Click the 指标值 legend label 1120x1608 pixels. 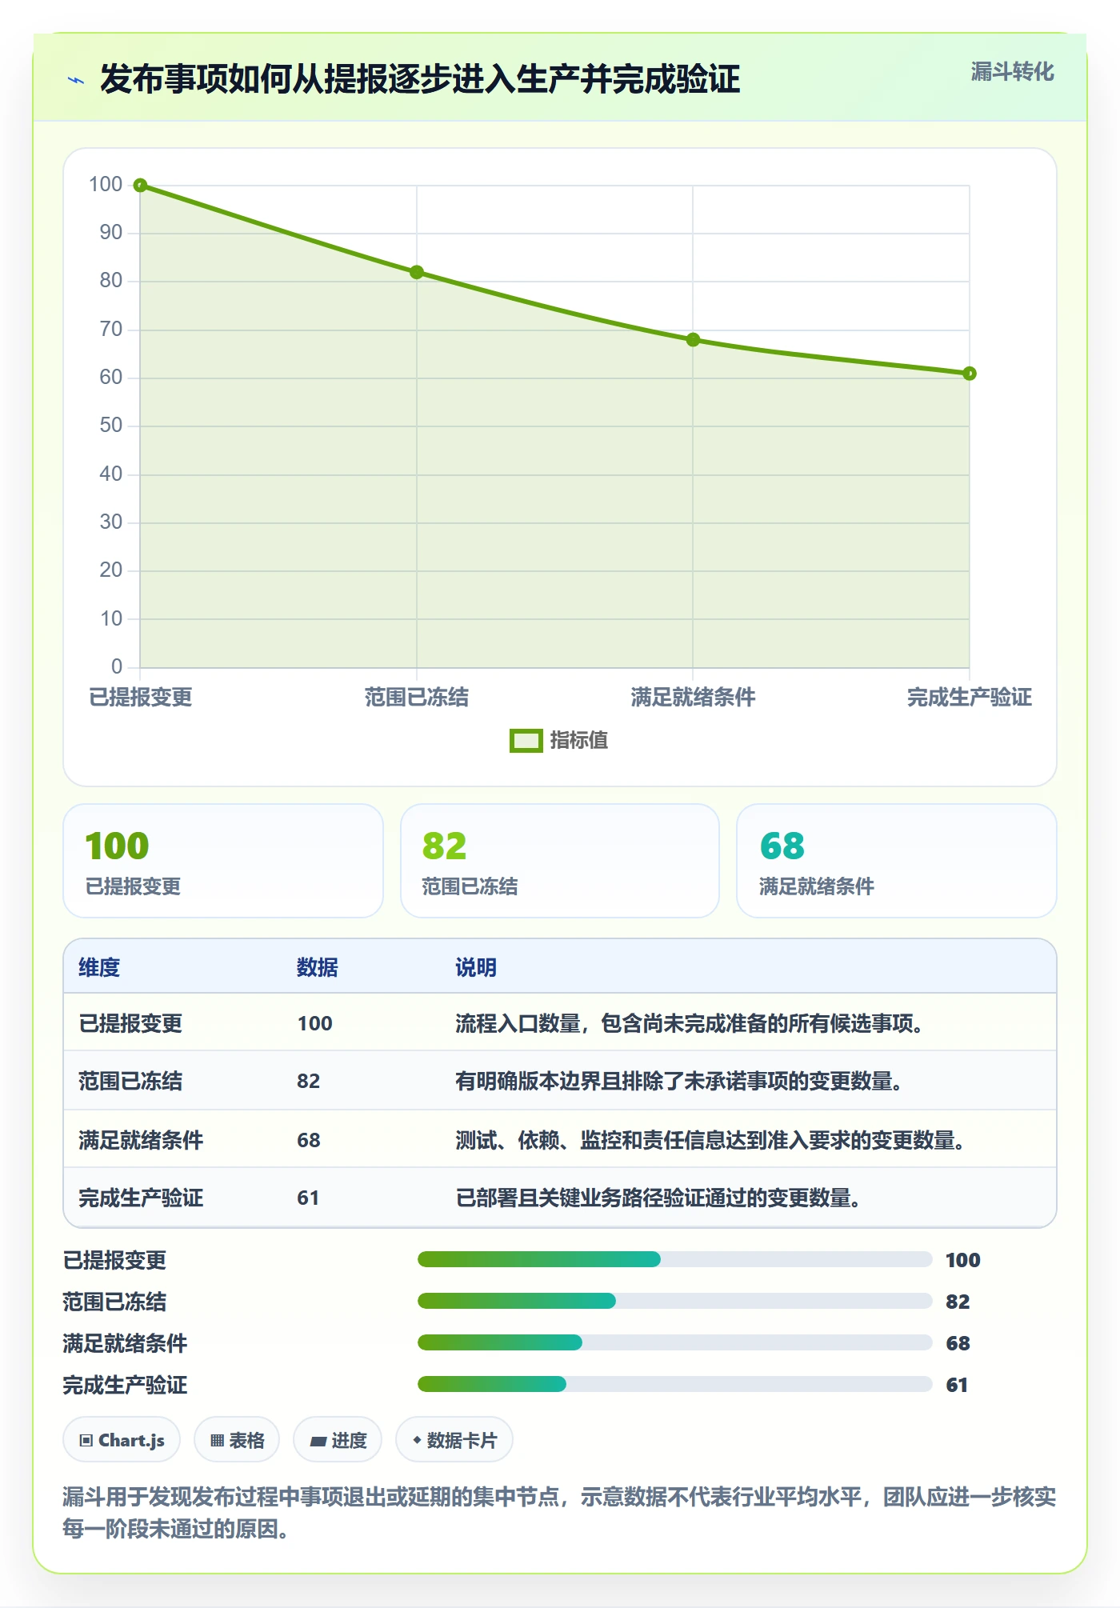pyautogui.click(x=578, y=741)
